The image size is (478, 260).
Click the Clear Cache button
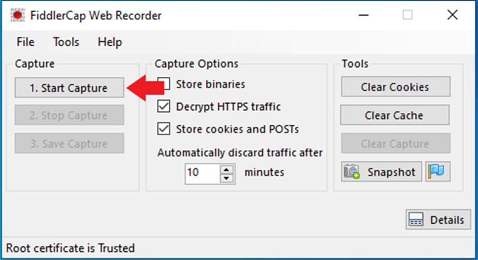click(x=395, y=115)
